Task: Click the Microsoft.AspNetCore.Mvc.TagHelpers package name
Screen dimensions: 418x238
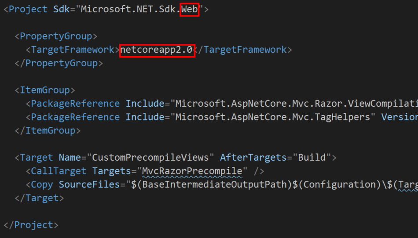Action: [x=272, y=117]
